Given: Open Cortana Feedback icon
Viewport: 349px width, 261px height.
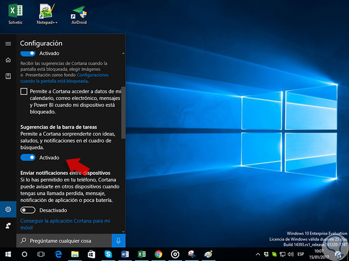Looking at the screenshot, I should pos(8,226).
